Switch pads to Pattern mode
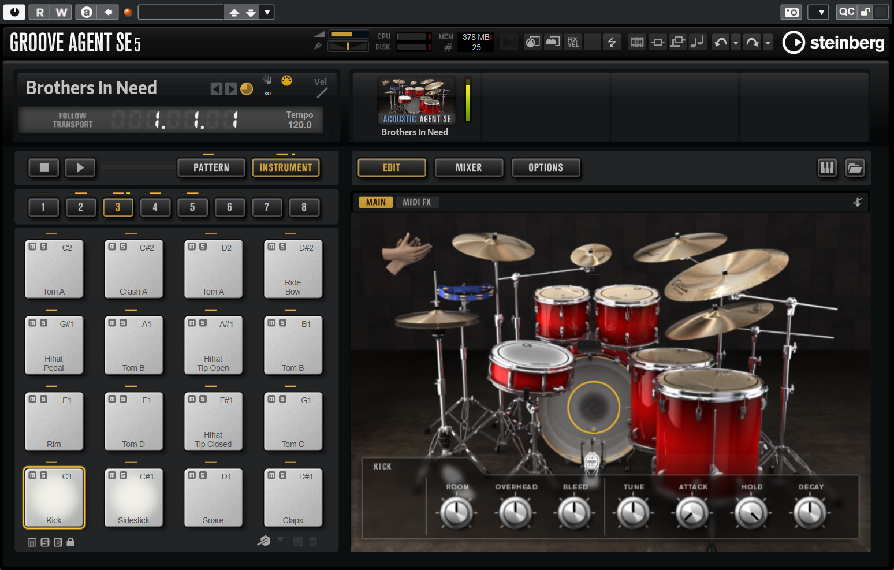The image size is (894, 570). click(211, 167)
